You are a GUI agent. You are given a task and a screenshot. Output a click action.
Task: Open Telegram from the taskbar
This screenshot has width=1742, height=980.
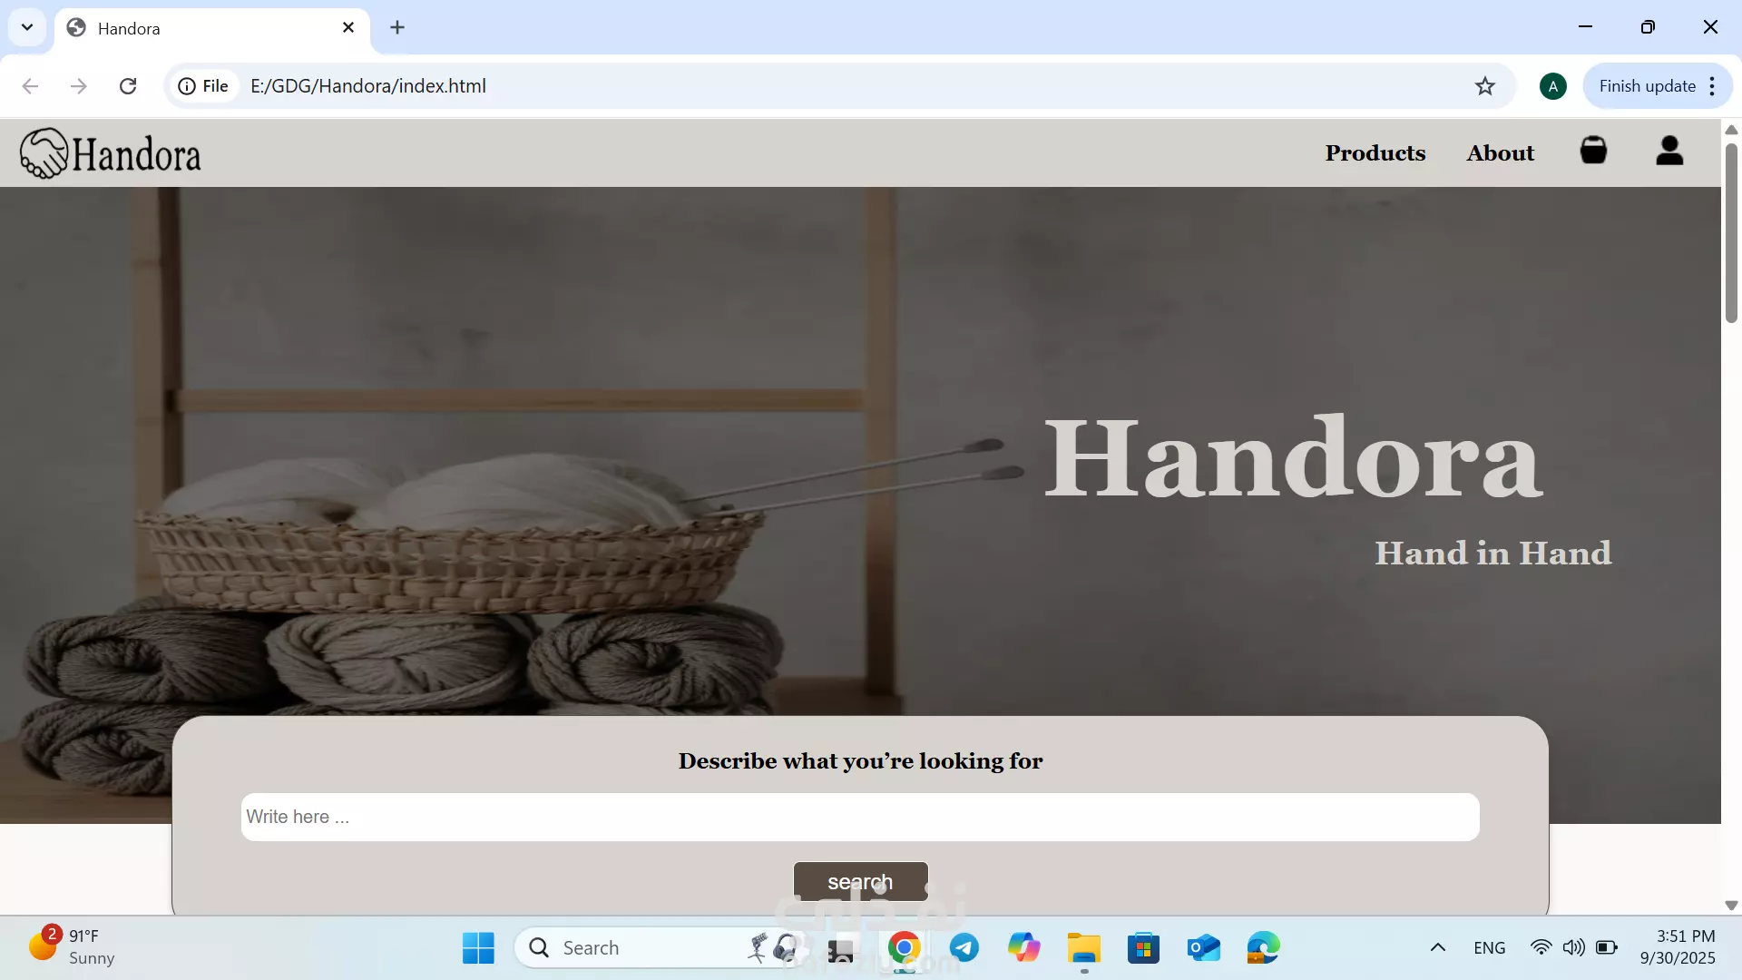(964, 948)
